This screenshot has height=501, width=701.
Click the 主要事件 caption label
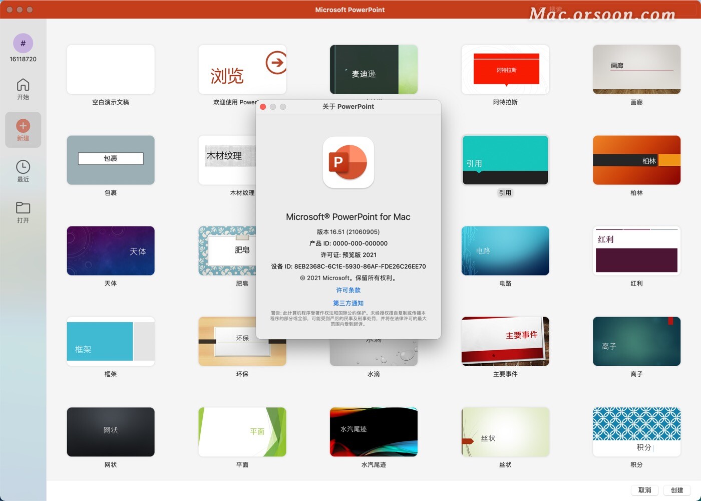(x=505, y=374)
